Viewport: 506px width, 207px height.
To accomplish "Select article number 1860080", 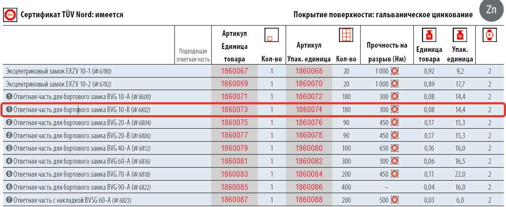I will tap(309, 148).
